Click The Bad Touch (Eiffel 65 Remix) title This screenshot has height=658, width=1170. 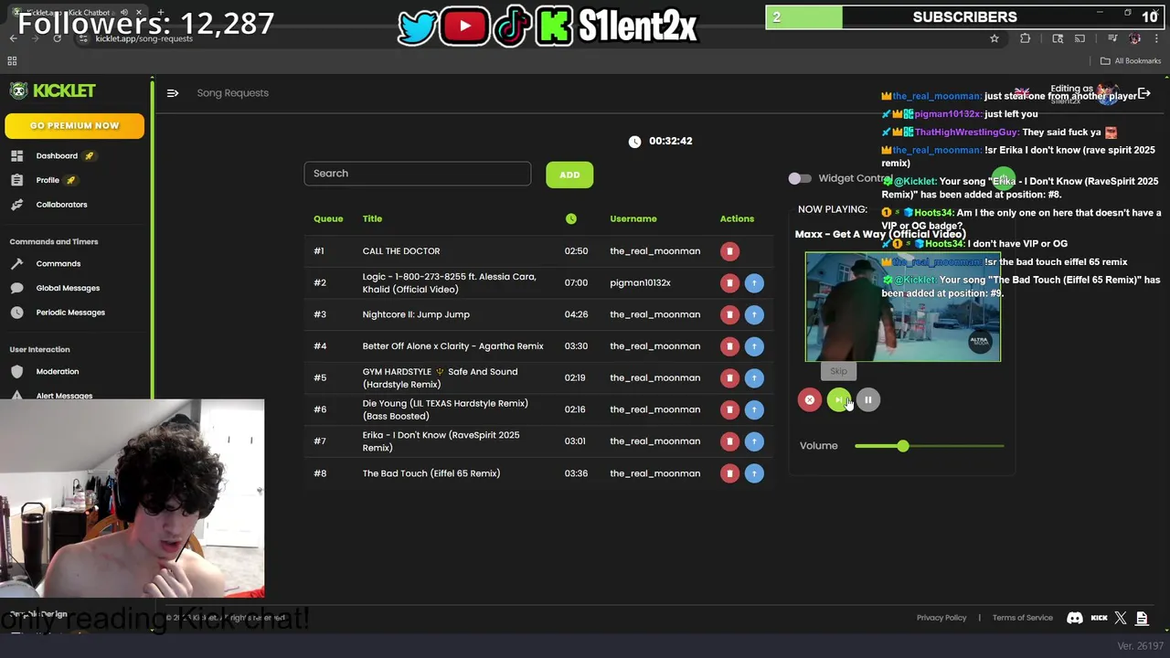pyautogui.click(x=431, y=473)
